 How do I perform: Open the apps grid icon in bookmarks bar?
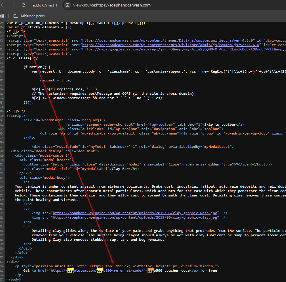pos(2,16)
